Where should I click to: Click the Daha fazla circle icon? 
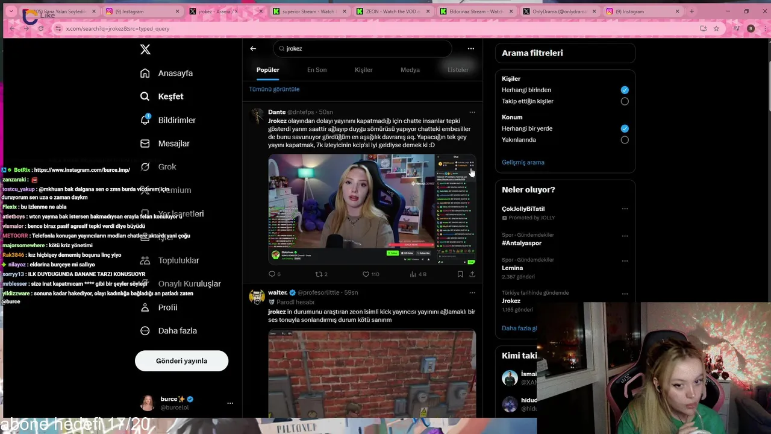point(145,330)
